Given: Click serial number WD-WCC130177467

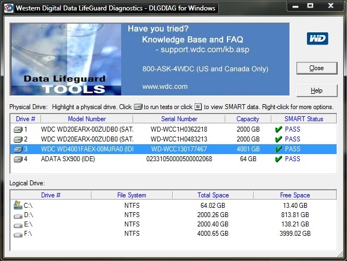Looking at the screenshot, I should click(179, 149).
